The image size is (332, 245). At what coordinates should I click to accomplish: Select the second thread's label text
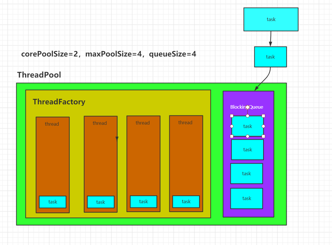(100, 123)
